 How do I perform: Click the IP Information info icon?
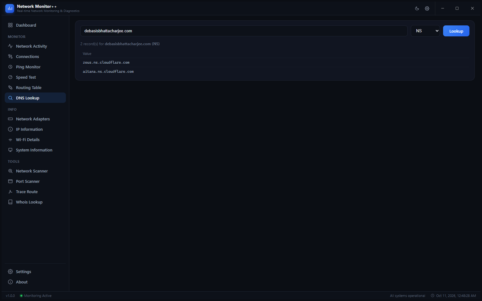pos(10,129)
